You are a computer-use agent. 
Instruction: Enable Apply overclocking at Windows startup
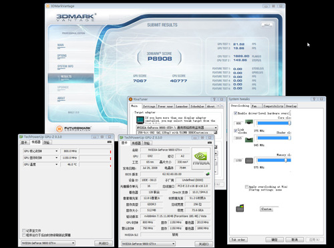(x=246, y=187)
